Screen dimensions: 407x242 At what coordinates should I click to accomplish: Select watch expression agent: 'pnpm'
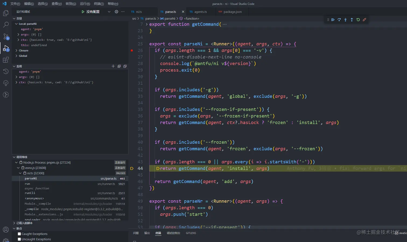tap(70, 72)
